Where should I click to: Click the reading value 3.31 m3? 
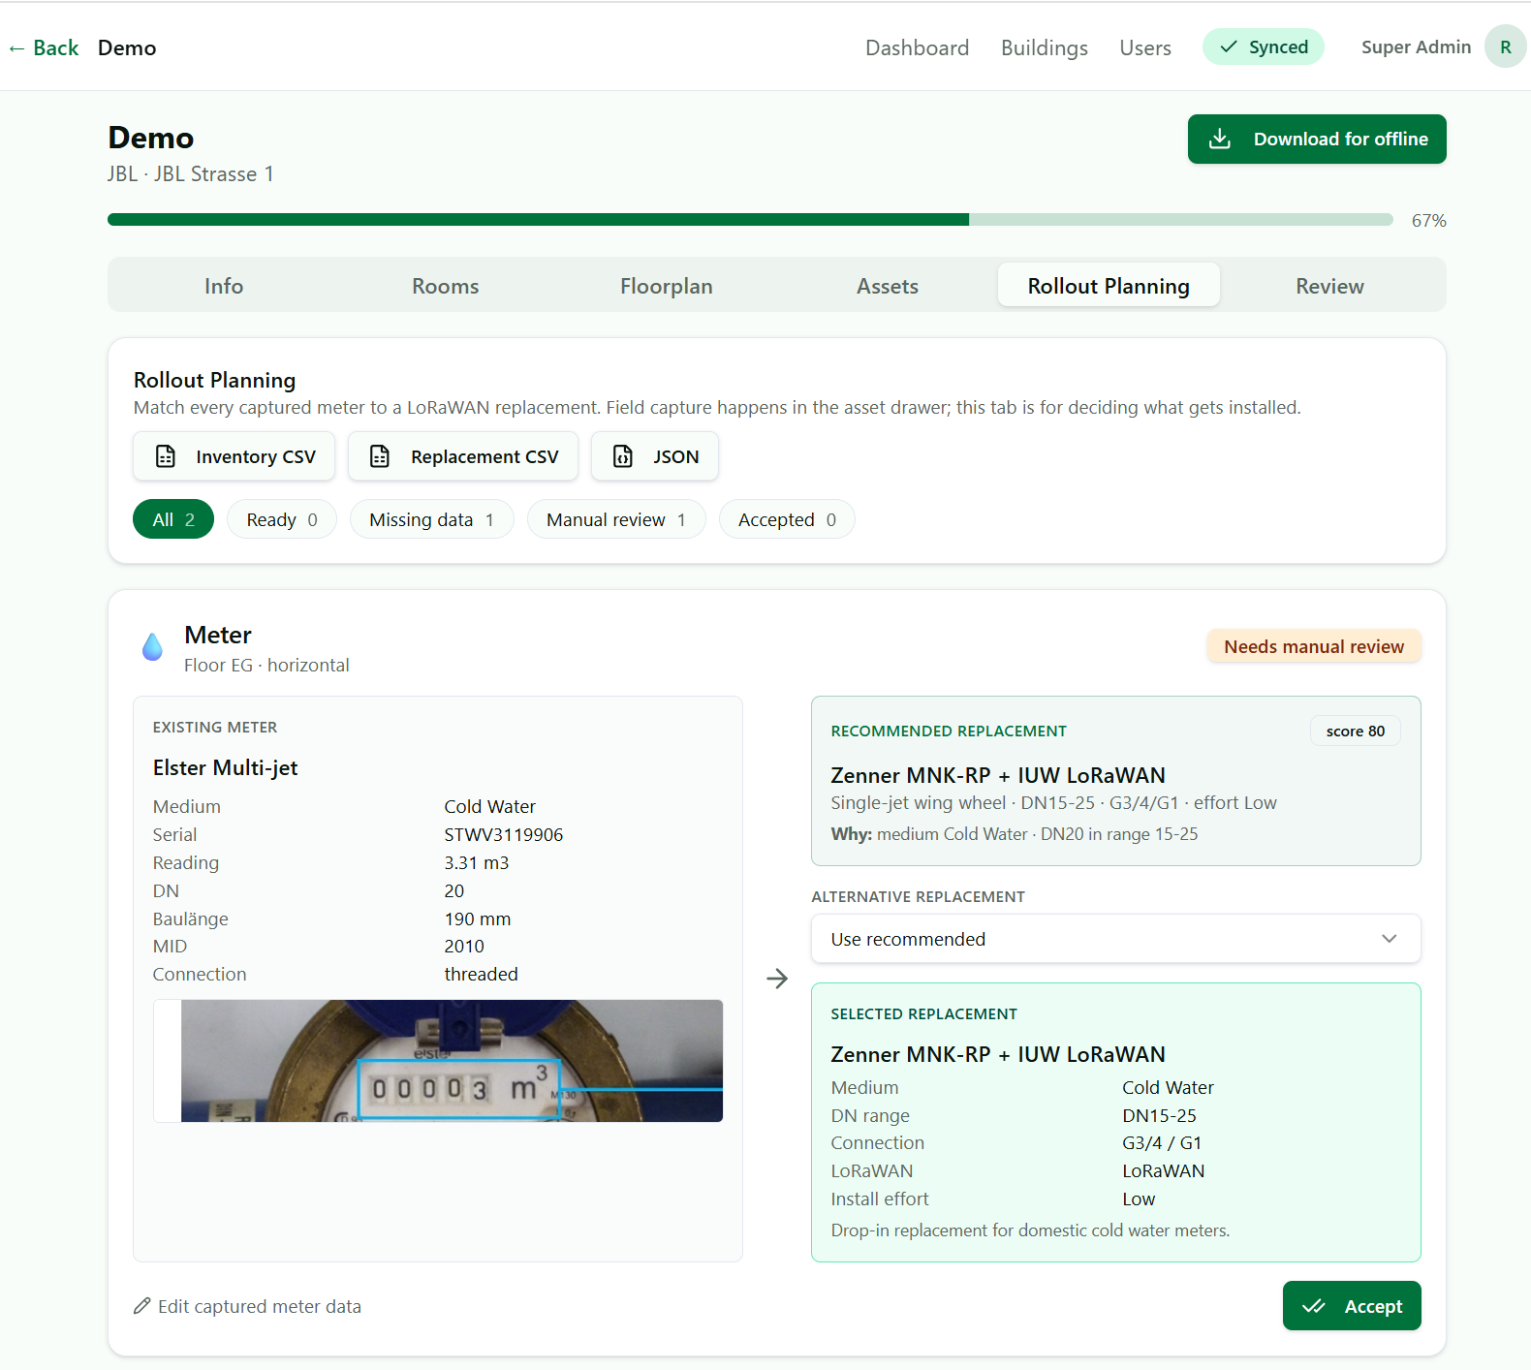(x=477, y=862)
